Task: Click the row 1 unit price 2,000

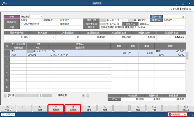Action: 150,53
